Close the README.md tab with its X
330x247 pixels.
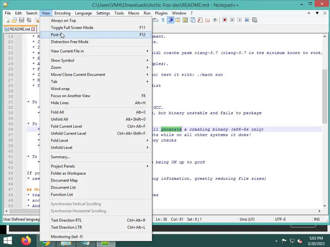coord(33,29)
